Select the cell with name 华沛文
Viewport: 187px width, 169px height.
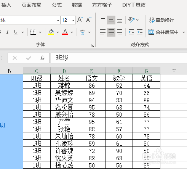click(x=64, y=100)
